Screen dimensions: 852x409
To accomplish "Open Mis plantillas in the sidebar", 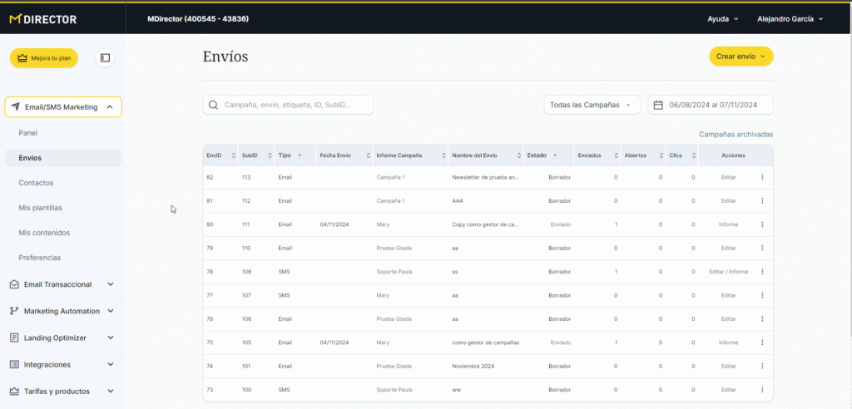I will click(40, 208).
